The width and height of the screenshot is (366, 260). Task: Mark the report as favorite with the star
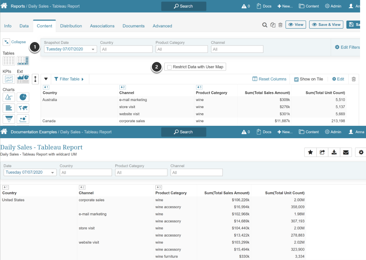click(310, 152)
